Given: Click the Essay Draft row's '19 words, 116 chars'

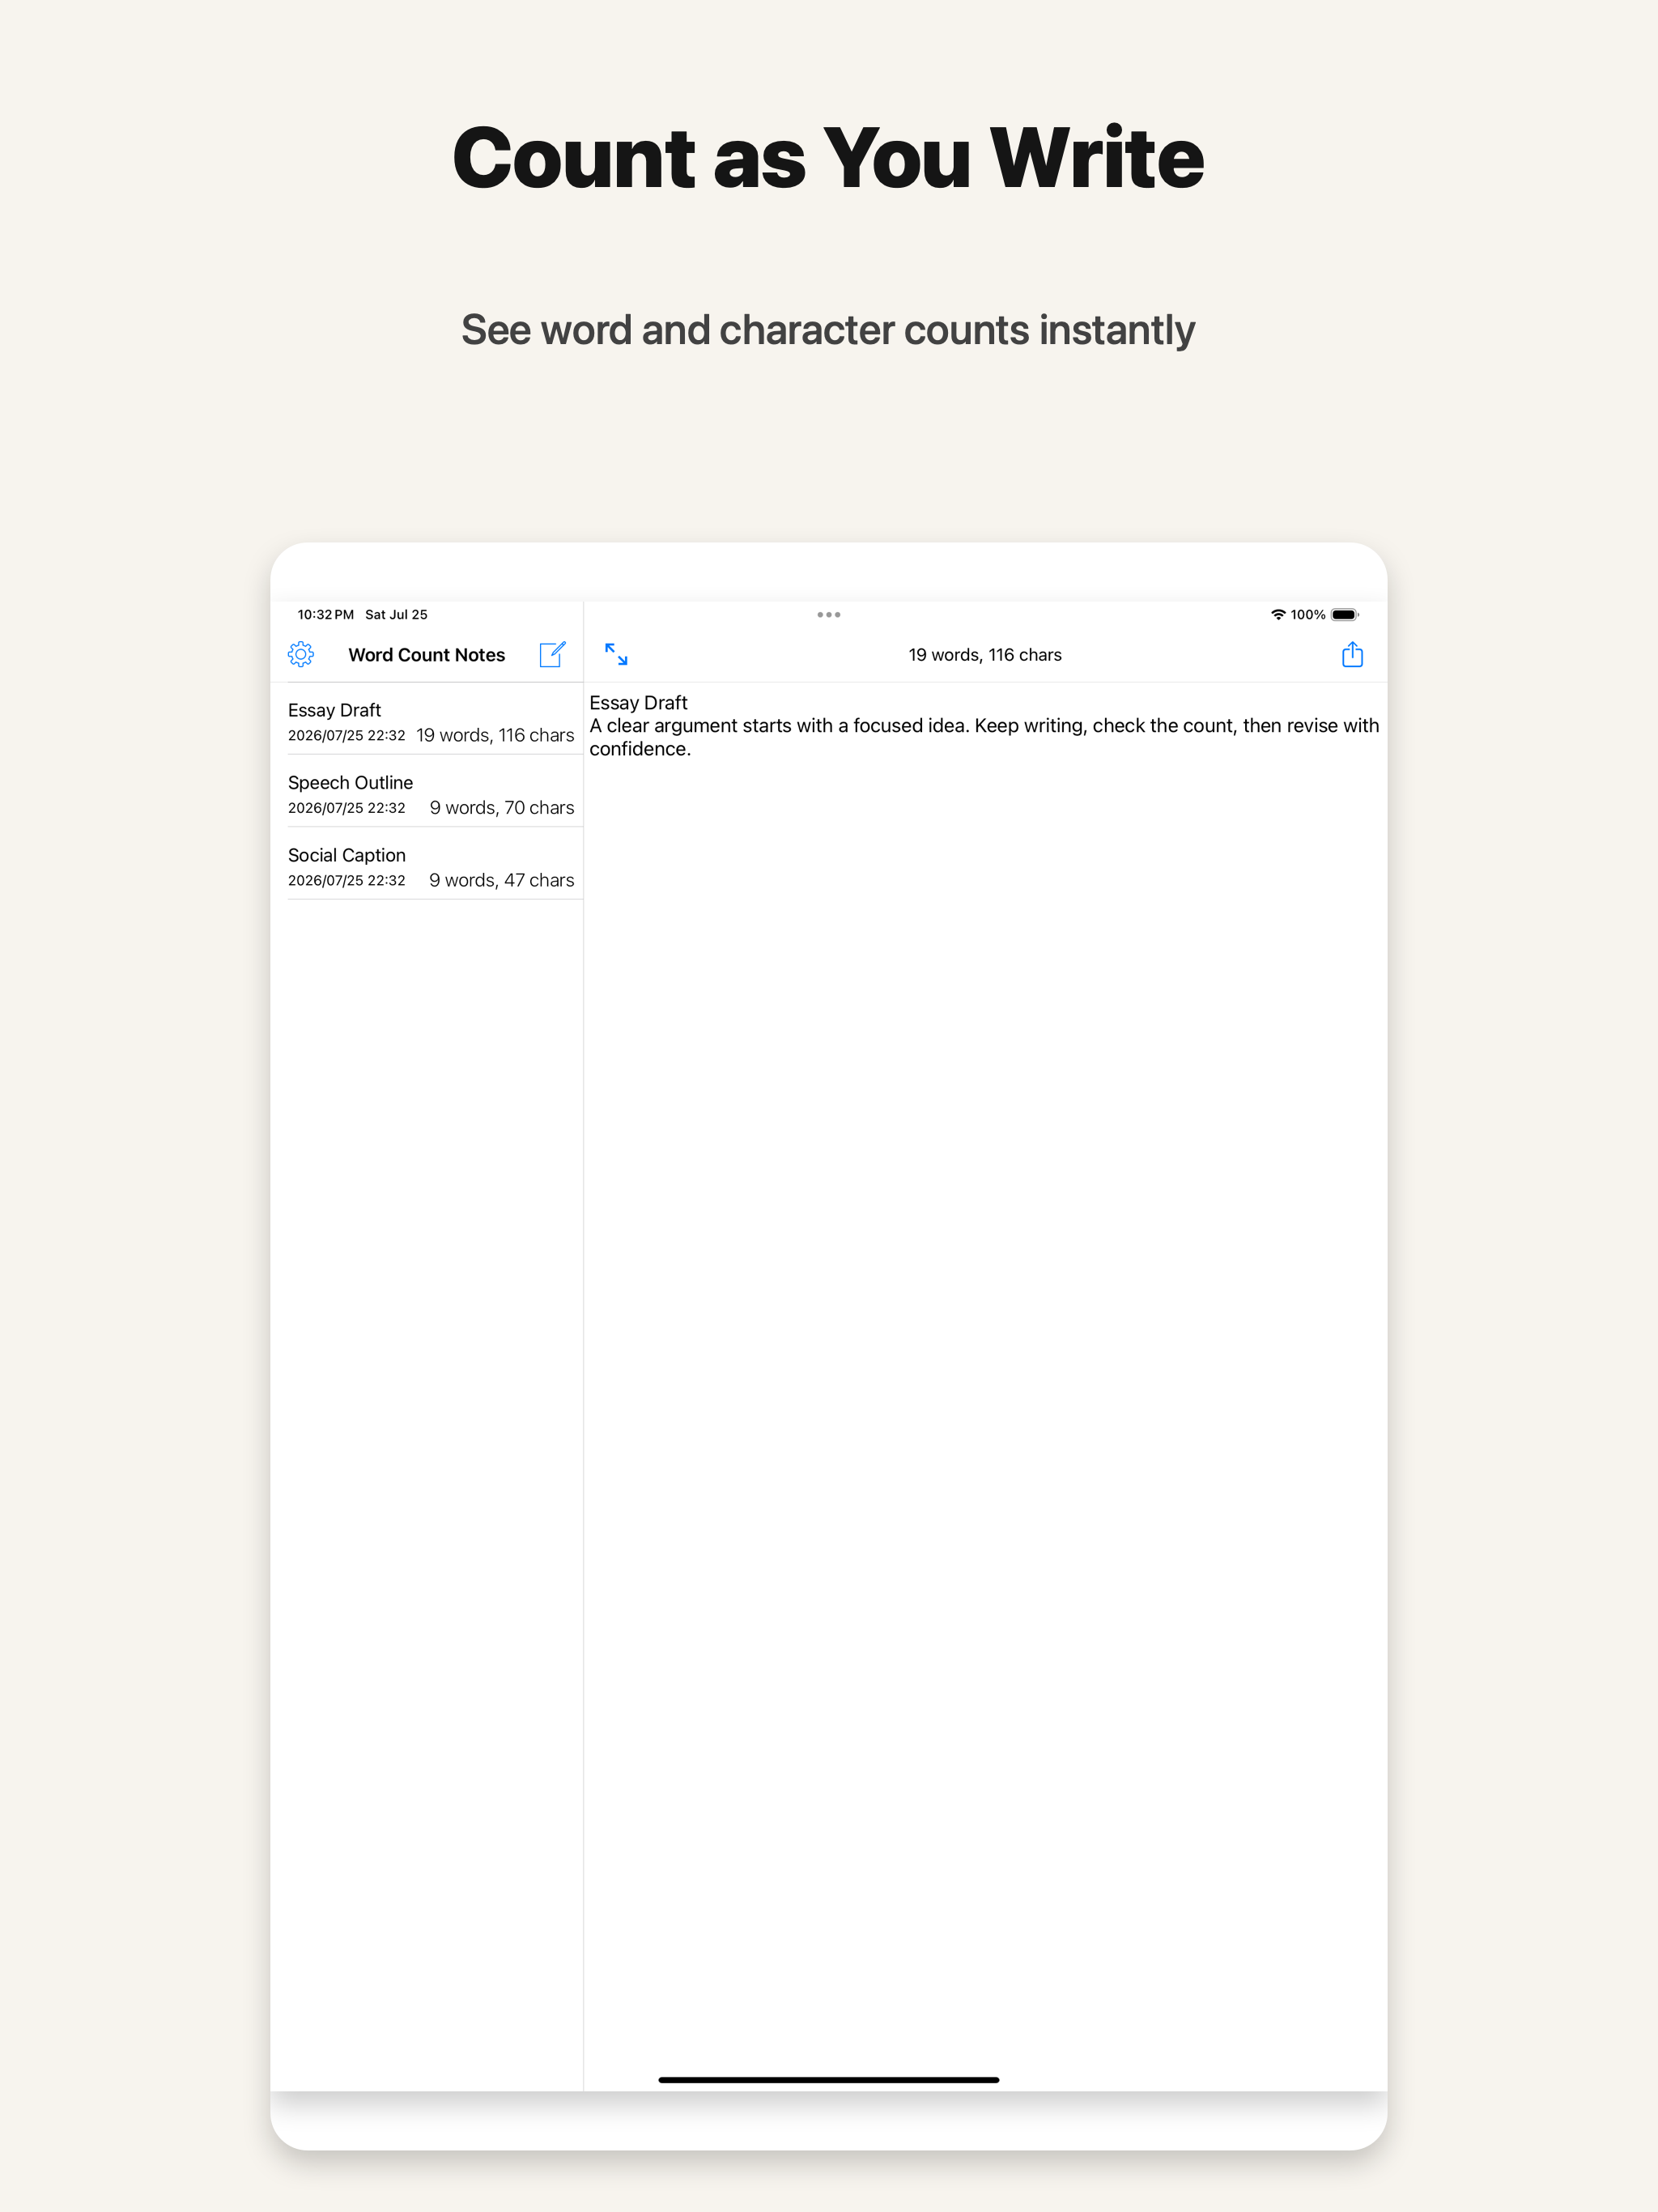Looking at the screenshot, I should coord(495,735).
